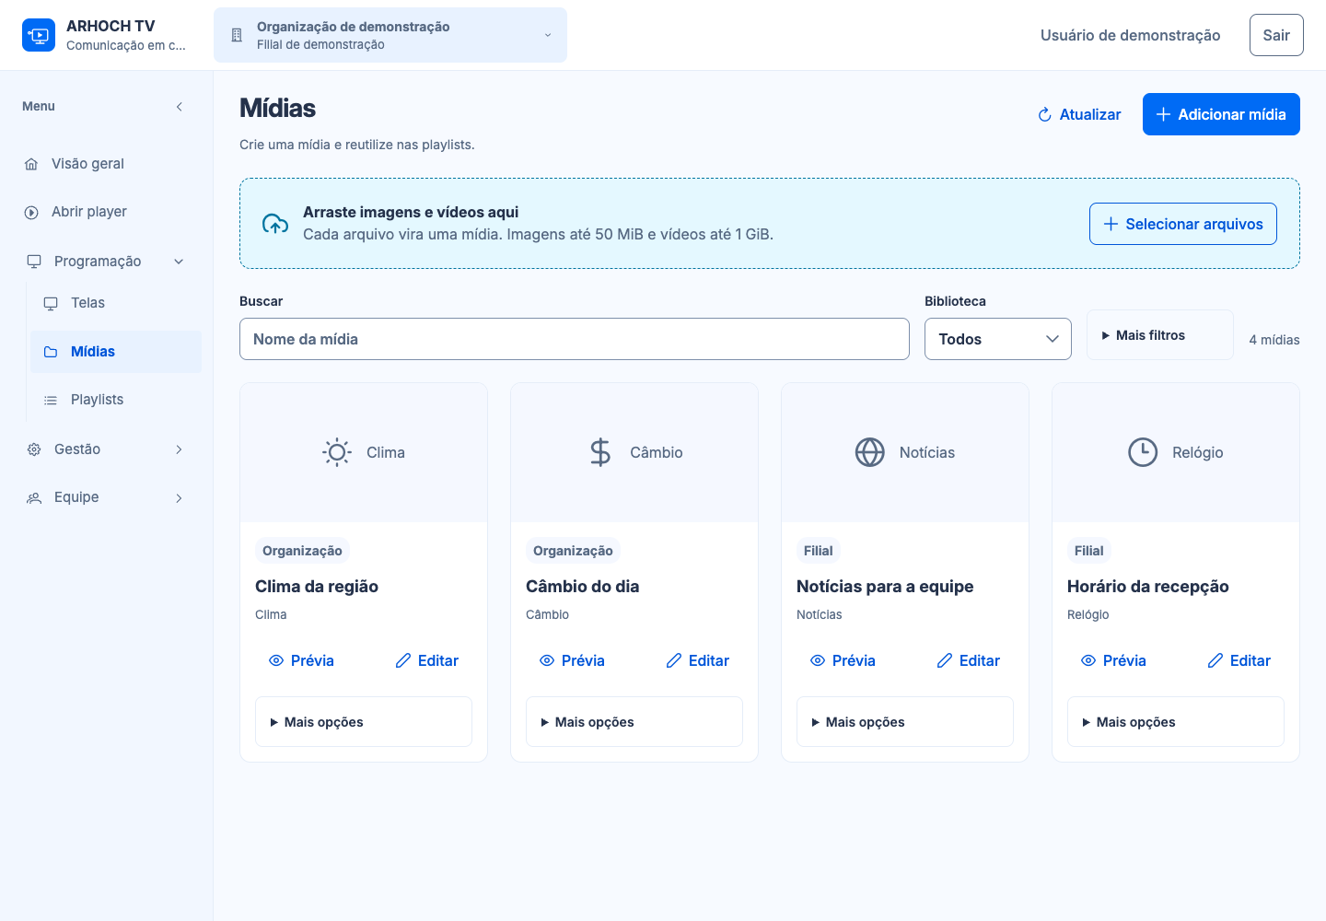Preview the Horário da recepção media

[1113, 660]
